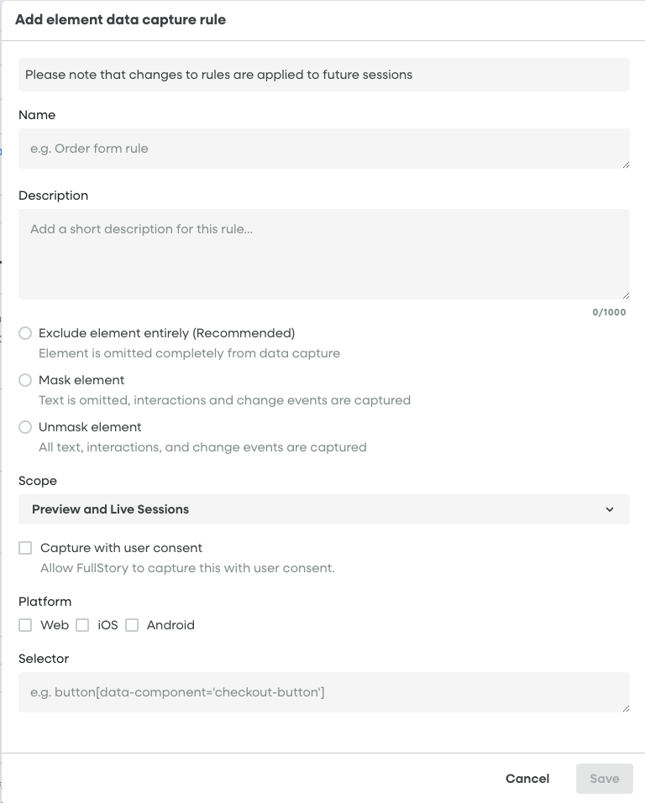Viewport: 645px width, 803px height.
Task: Enable Capture with user consent checkbox
Action: [25, 548]
